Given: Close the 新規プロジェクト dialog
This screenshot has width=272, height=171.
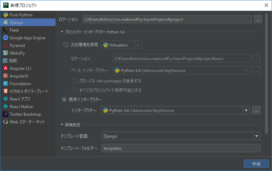Looking at the screenshot, I should click(x=266, y=5).
